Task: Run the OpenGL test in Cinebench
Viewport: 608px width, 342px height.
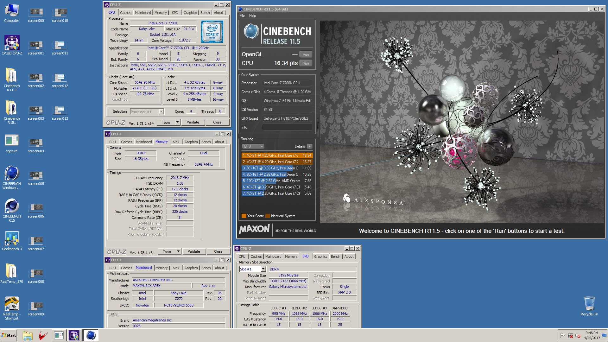Action: click(306, 54)
